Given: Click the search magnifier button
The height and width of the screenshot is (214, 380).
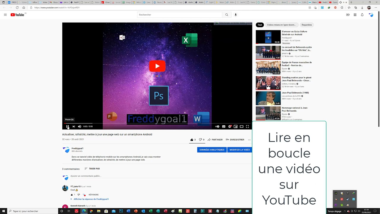Looking at the screenshot, I should pos(227,15).
